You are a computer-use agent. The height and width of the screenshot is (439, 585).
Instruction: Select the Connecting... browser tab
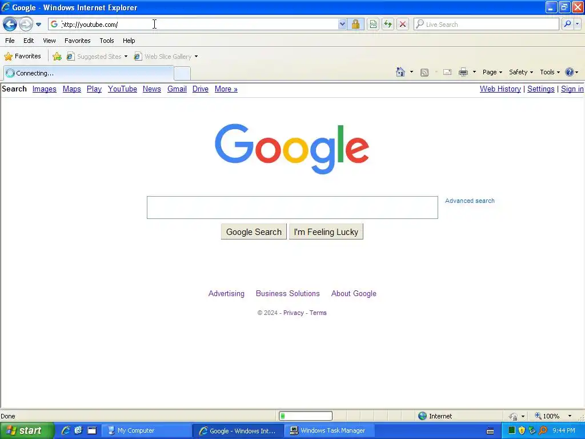pos(89,73)
